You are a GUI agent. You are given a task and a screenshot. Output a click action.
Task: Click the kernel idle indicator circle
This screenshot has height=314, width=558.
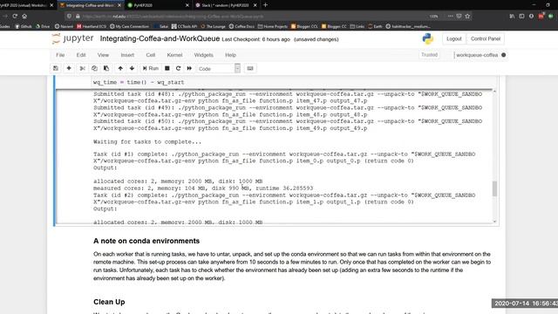point(503,55)
